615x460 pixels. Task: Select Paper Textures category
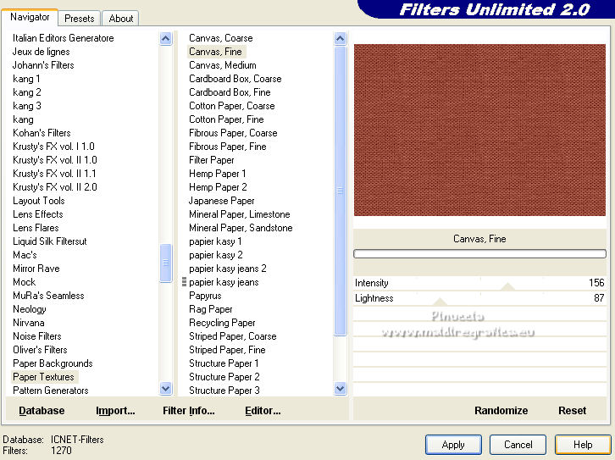[43, 377]
